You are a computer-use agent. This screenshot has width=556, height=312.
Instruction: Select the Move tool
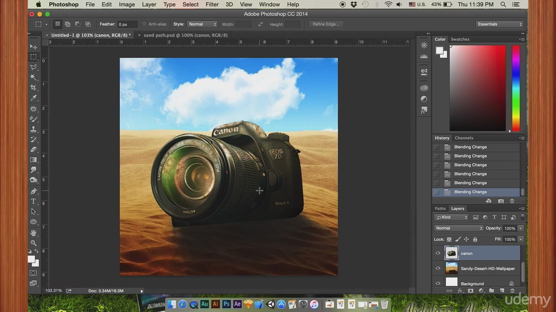33,46
